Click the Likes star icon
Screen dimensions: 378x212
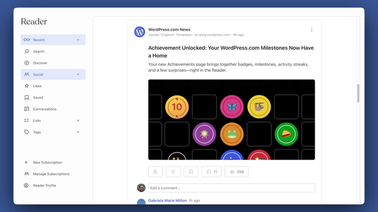27,86
